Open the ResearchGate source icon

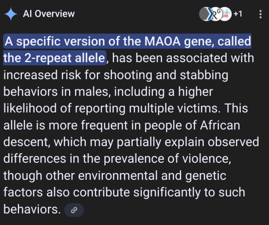(x=216, y=14)
